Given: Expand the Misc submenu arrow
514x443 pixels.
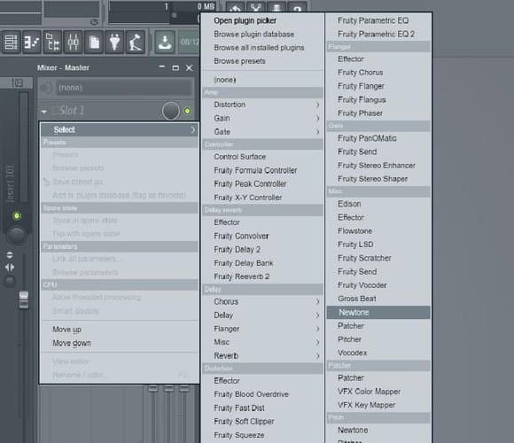Looking at the screenshot, I should click(x=317, y=342).
